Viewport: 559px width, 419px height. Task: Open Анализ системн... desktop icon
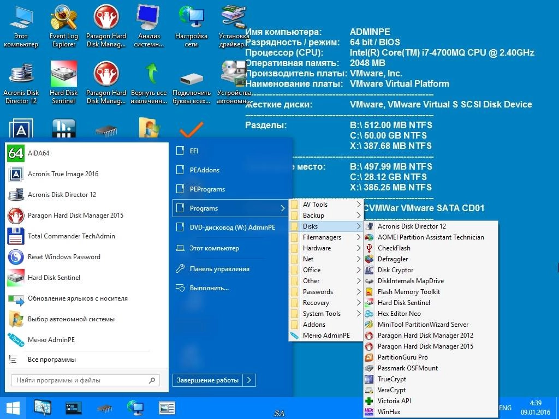click(x=148, y=26)
